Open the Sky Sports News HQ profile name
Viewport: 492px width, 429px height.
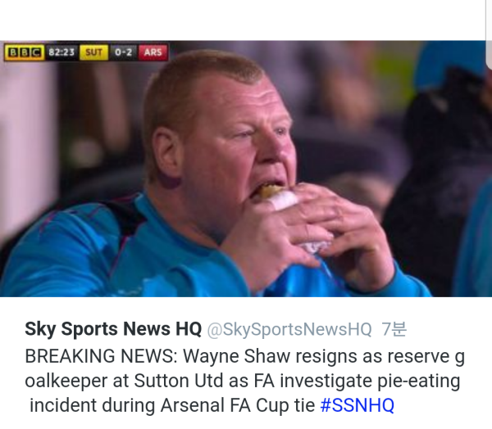click(x=113, y=329)
